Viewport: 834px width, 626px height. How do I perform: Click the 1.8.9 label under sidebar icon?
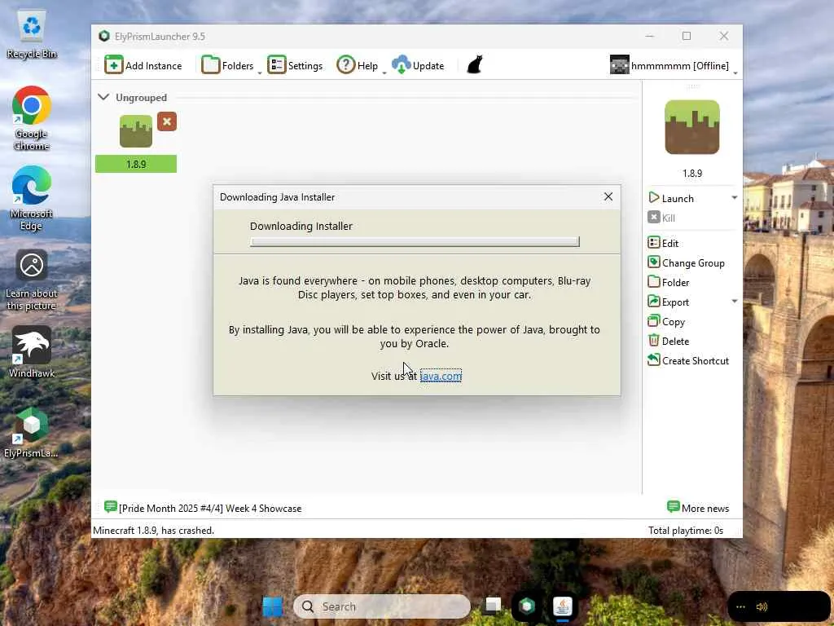[x=692, y=173]
